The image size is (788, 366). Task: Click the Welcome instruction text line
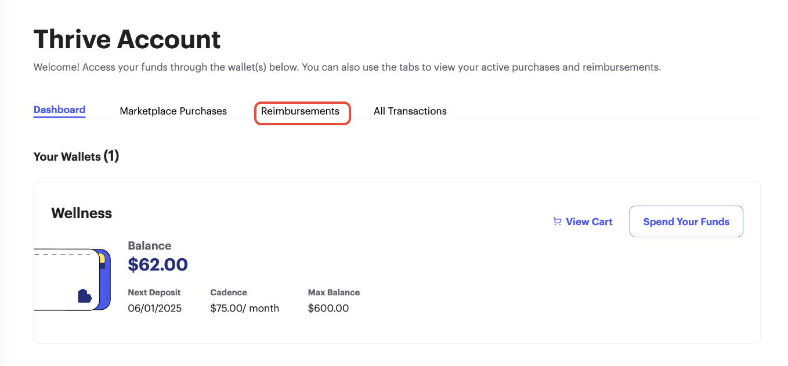pos(347,67)
